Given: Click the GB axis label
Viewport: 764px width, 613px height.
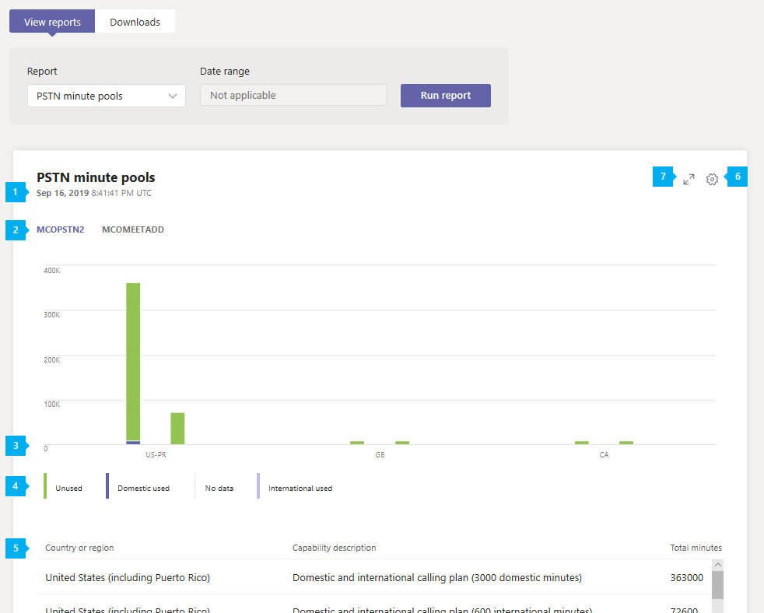Looking at the screenshot, I should point(380,454).
